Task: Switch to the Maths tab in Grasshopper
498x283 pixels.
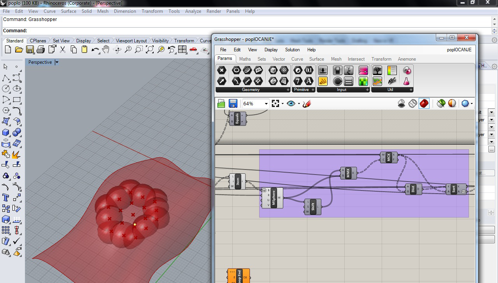Action: [x=245, y=59]
